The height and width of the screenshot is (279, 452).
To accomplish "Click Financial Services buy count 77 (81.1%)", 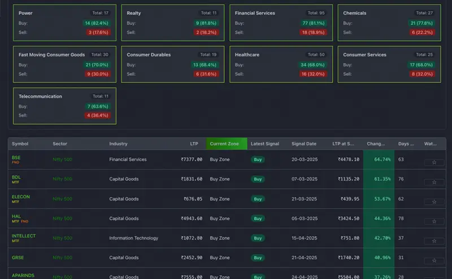I will [314, 23].
